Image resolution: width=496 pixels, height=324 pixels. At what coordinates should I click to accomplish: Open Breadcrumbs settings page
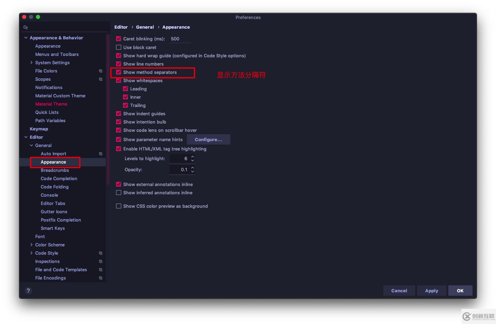[x=55, y=170]
